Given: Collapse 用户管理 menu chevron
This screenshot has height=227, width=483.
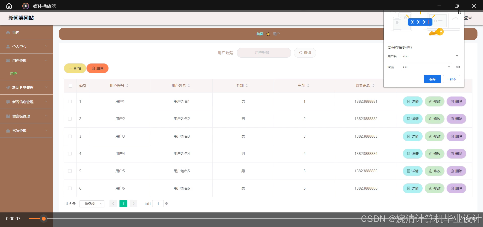Looking at the screenshot, I should 46,61.
